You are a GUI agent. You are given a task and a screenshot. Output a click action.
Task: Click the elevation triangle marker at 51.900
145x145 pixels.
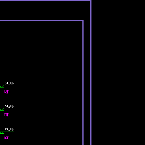tap(2, 109)
